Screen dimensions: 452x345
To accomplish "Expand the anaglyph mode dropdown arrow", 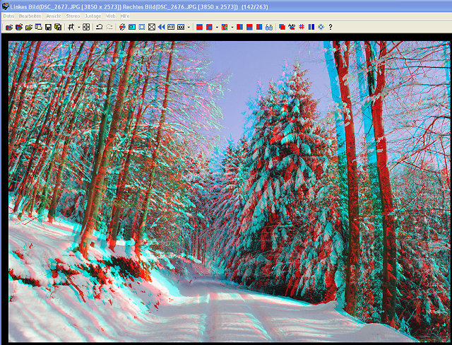I will point(232,27).
